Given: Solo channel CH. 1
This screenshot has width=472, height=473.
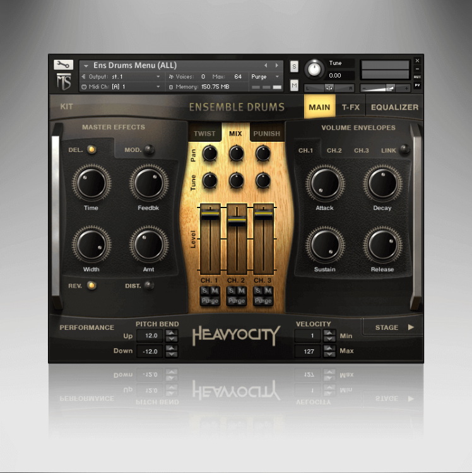Looking at the screenshot, I should (x=205, y=291).
